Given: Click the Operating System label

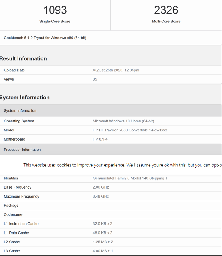Looking at the screenshot, I should (19, 121).
